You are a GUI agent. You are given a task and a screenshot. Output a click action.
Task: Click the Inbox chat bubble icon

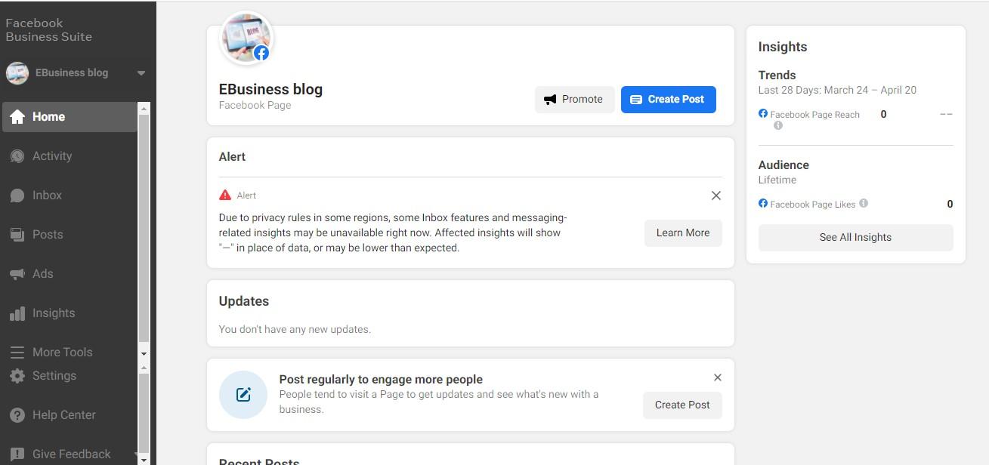pos(17,196)
